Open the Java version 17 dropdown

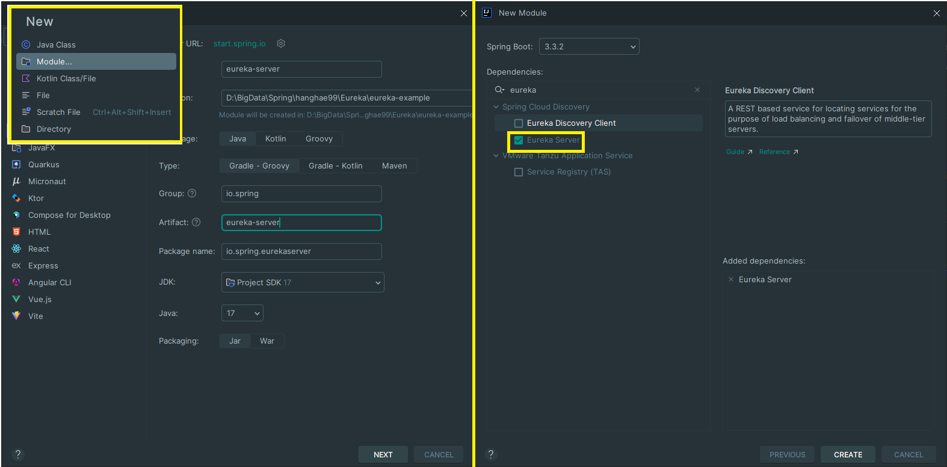242,313
